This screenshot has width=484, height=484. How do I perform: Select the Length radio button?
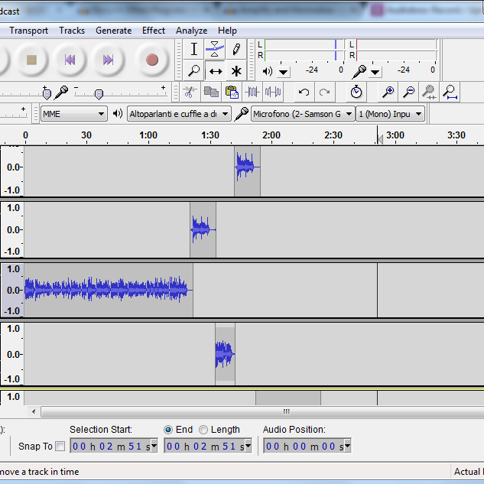[x=203, y=430]
